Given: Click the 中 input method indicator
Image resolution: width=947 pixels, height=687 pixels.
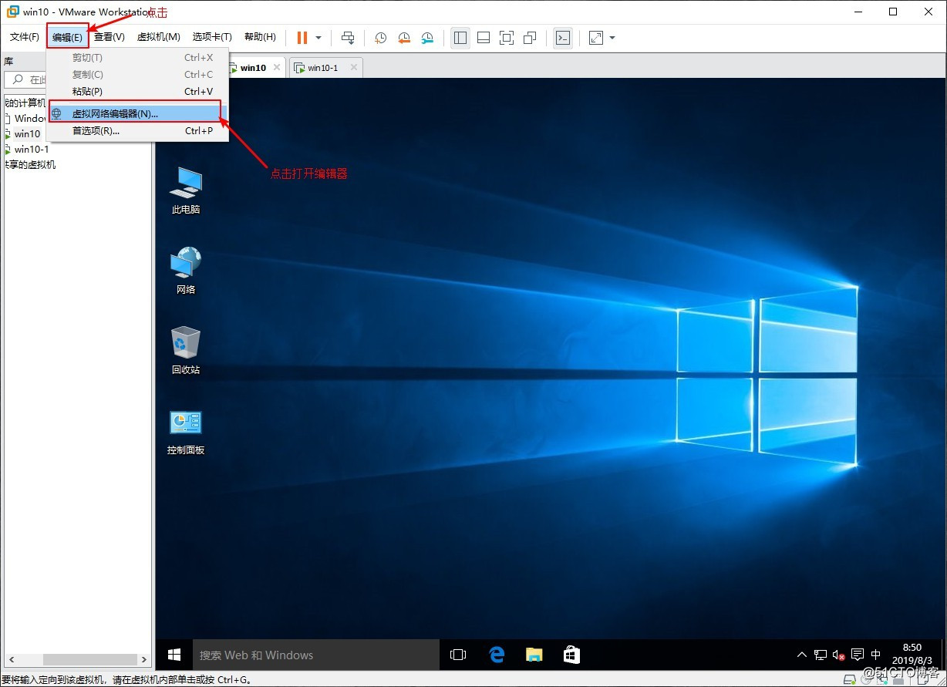Looking at the screenshot, I should coord(875,655).
